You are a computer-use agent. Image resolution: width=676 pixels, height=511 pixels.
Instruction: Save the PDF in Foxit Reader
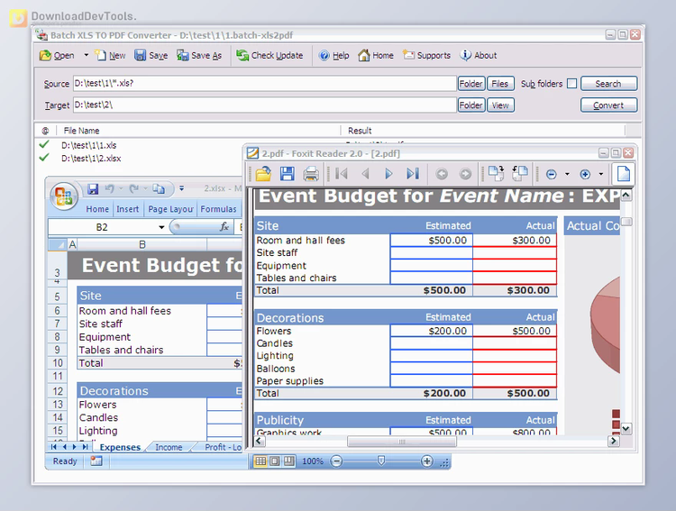288,174
